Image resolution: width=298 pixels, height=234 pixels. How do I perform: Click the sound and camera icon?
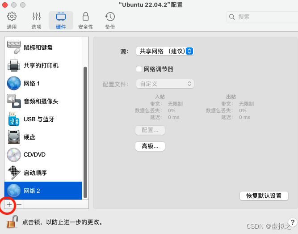[14, 101]
